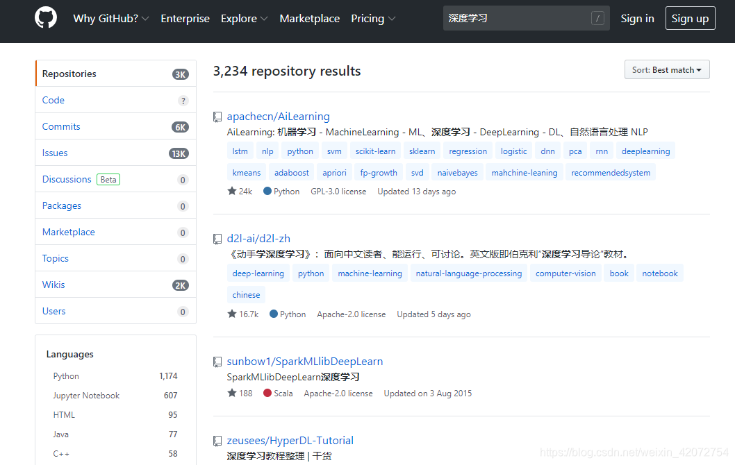Viewport: 735px width, 465px height.
Task: Open the zeusees/HyperDL-Tutorial repository
Action: coord(290,440)
